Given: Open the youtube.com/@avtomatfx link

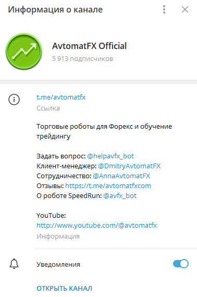Looking at the screenshot, I should click(97, 225).
